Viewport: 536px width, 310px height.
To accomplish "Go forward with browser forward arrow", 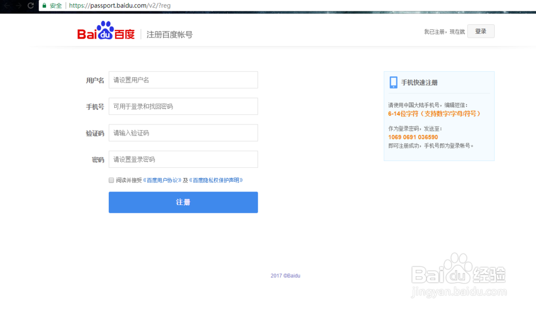I will pos(18,5).
